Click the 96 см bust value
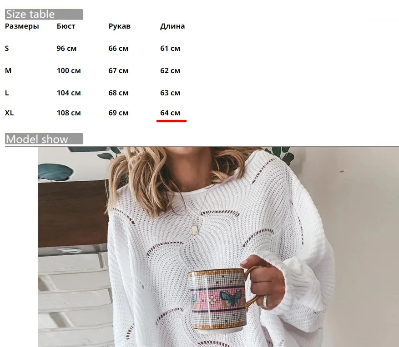The width and height of the screenshot is (399, 347). (x=66, y=48)
